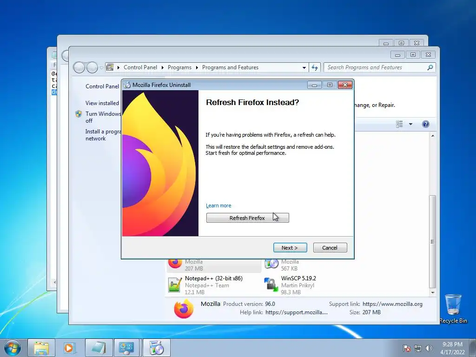Click the Back navigation button in Programs and Features
The image size is (476, 357).
79,67
